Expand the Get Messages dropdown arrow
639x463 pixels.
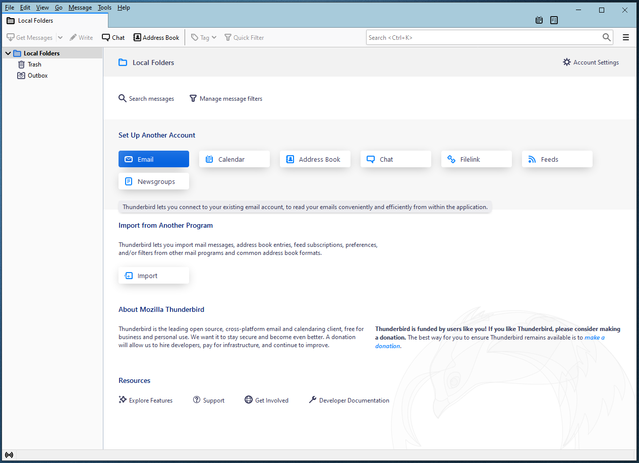pyautogui.click(x=60, y=37)
